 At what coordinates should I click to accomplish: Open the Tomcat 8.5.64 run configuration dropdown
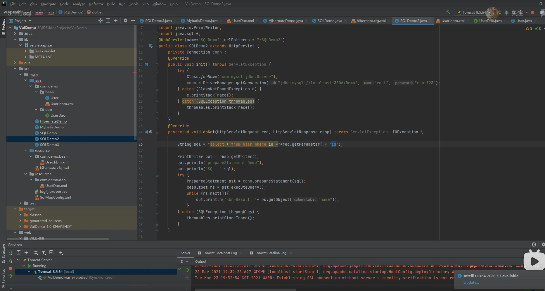point(473,12)
